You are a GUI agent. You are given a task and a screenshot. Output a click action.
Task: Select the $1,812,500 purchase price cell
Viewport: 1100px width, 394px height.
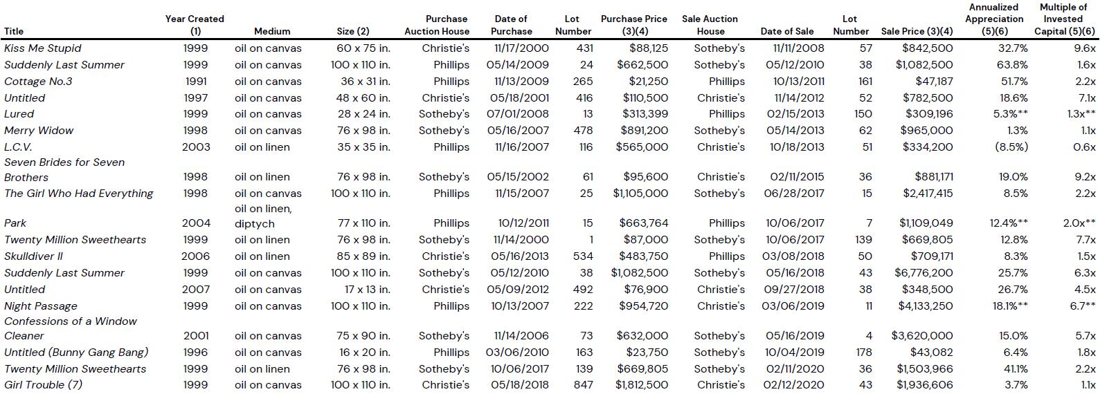[x=642, y=385]
